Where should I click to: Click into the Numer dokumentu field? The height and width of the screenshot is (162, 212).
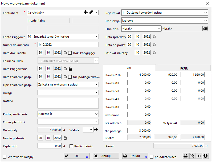[x=68, y=44]
